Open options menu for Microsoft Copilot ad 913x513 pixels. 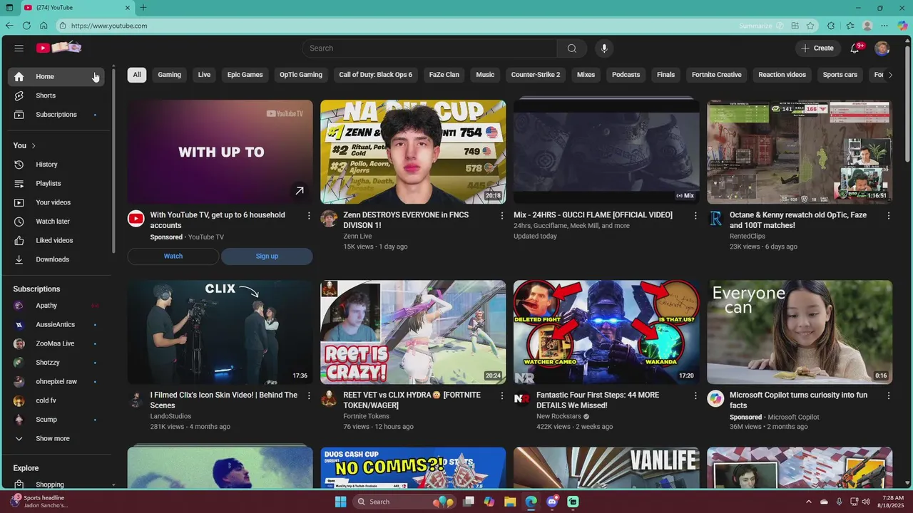[889, 395]
